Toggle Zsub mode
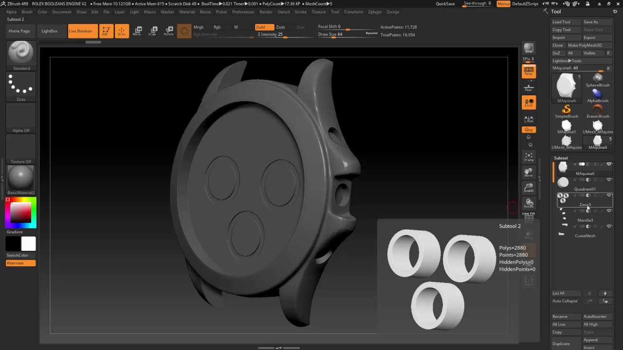The image size is (623, 350). [x=280, y=27]
